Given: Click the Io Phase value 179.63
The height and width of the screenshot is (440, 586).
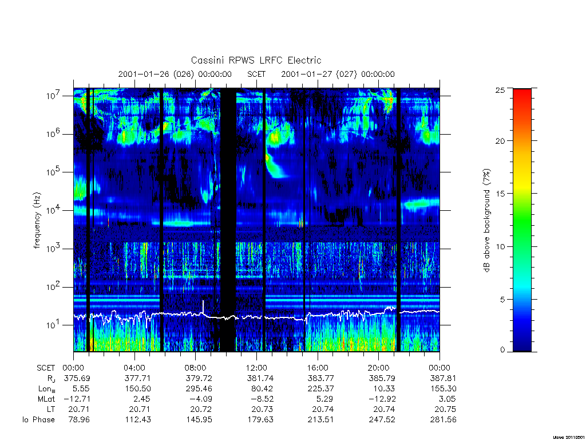Looking at the screenshot, I should tap(260, 419).
